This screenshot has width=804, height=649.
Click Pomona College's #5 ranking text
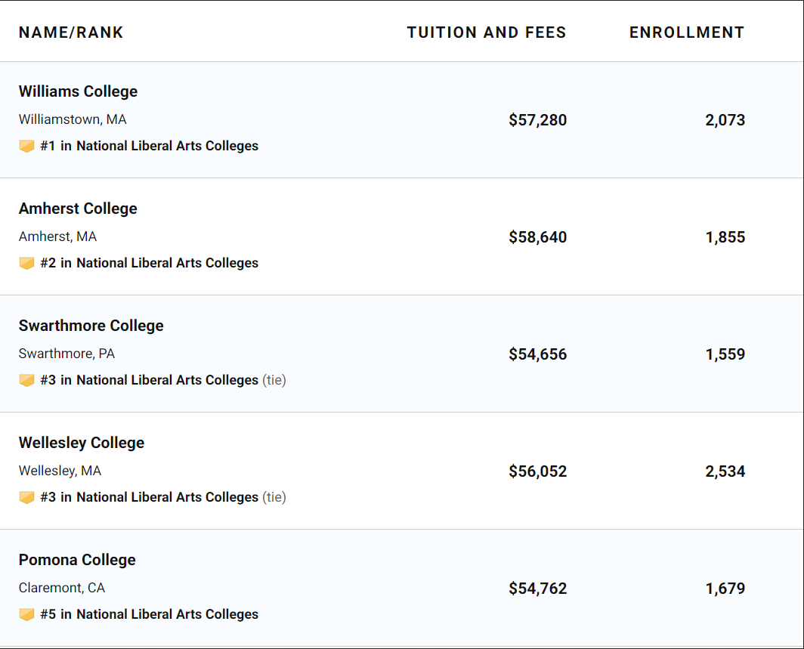149,614
